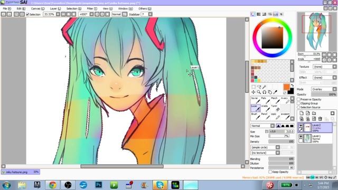The image size is (338, 190).
Task: Create a new normal layer
Action: click(302, 113)
